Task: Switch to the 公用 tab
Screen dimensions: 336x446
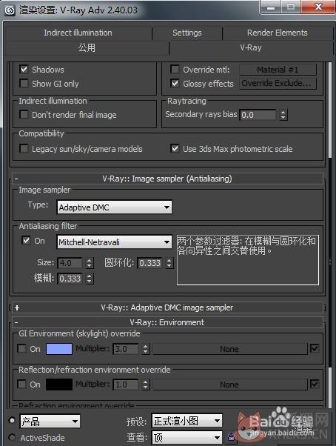Action: 87,47
